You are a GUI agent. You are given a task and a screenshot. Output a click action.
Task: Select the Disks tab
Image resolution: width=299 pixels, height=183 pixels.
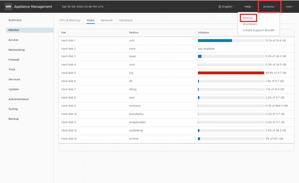click(91, 20)
